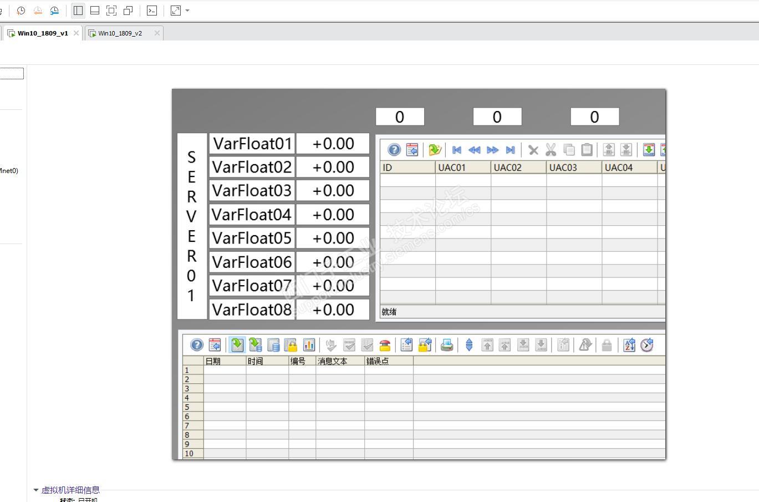
Task: Click the 消息文本 column header
Action: (340, 361)
